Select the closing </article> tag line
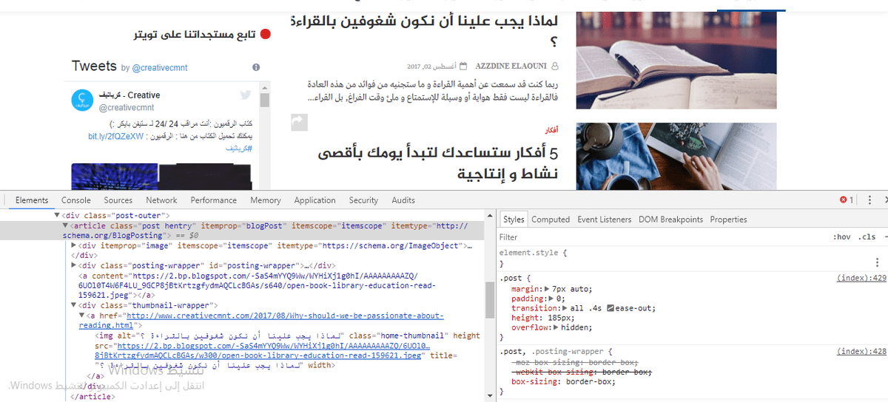Screen dimensions: 888x402 [x=91, y=397]
